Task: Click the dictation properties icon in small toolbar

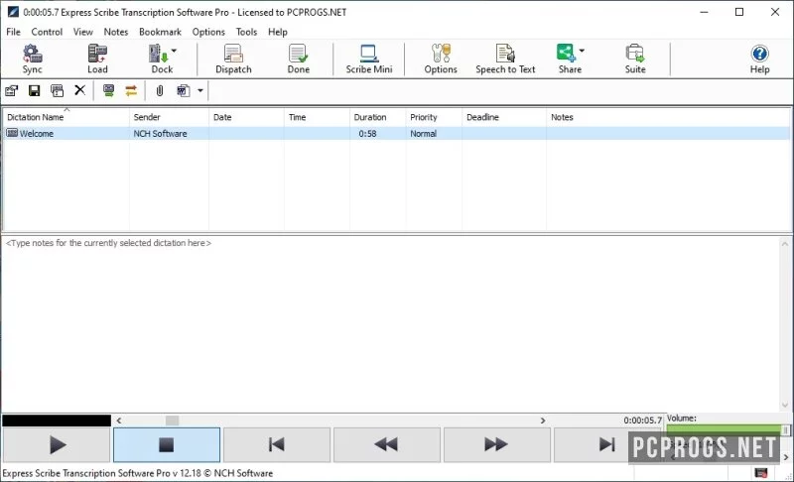Action: pos(11,91)
